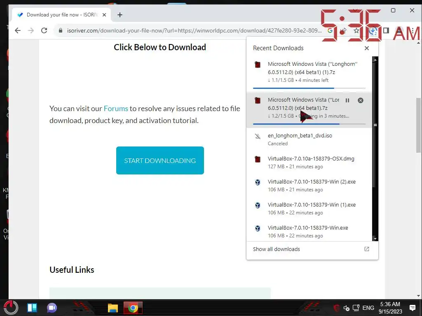Image resolution: width=422 pixels, height=316 pixels.
Task: Click the downloads popup scrollbar up arrow
Action: point(375,59)
